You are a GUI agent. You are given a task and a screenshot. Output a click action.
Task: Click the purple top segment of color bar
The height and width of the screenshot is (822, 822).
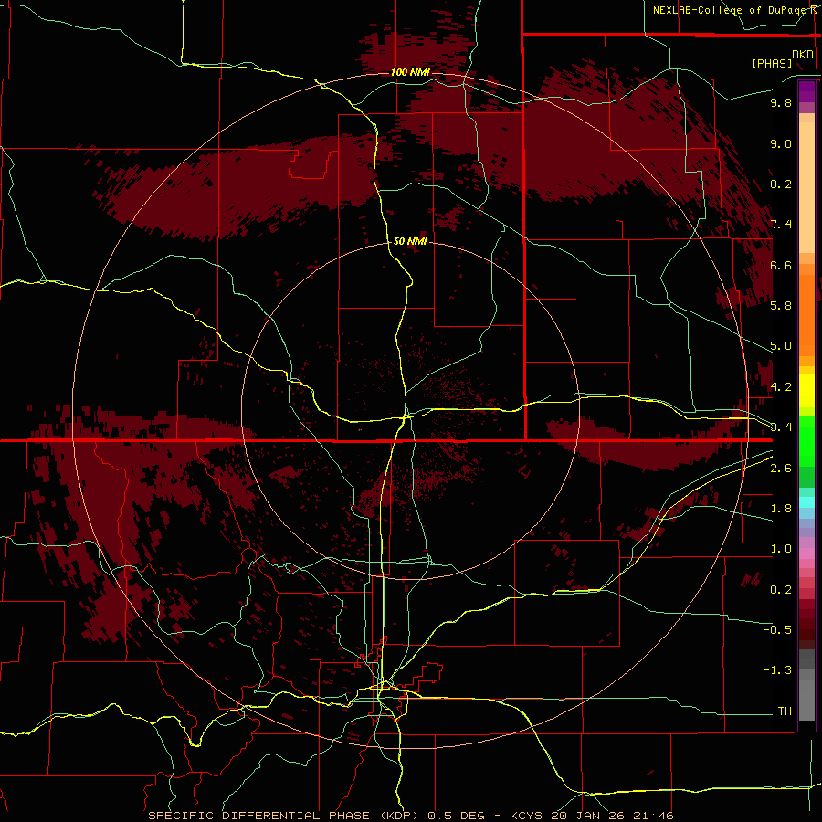806,91
